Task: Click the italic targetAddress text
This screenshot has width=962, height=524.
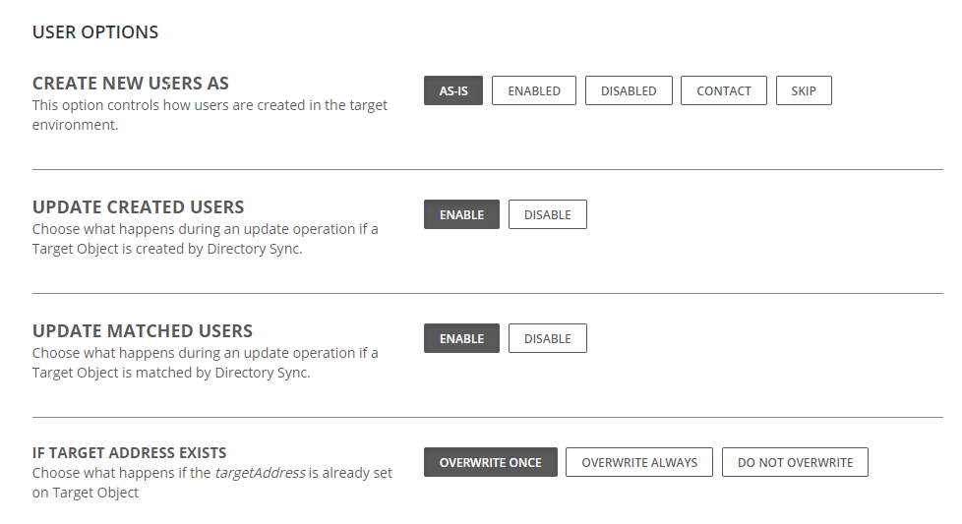Action: pos(261,473)
